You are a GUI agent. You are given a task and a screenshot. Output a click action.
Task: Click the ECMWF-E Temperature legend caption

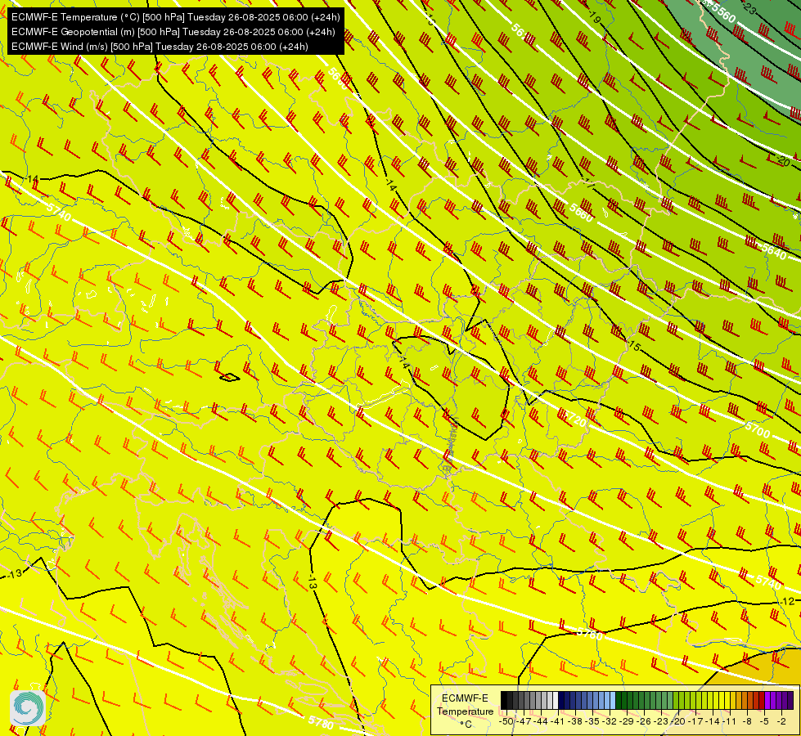[465, 705]
